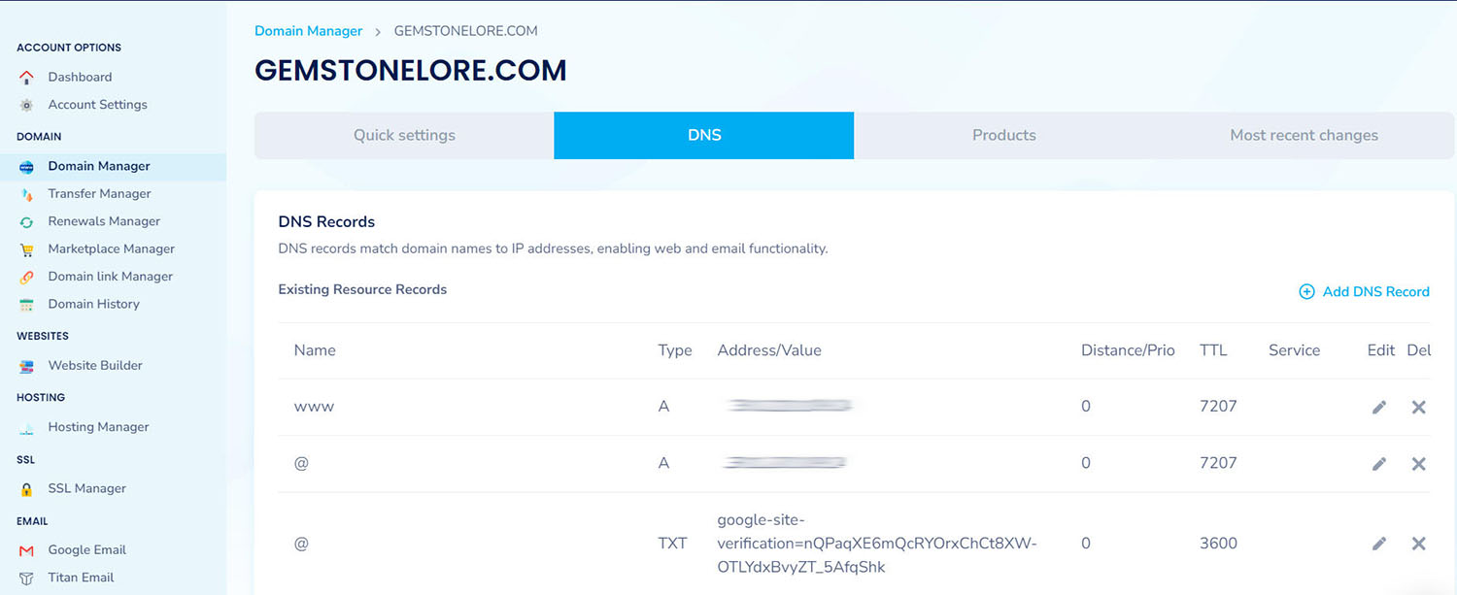
Task: Open Transfer Manager in the sidebar
Action: (99, 194)
